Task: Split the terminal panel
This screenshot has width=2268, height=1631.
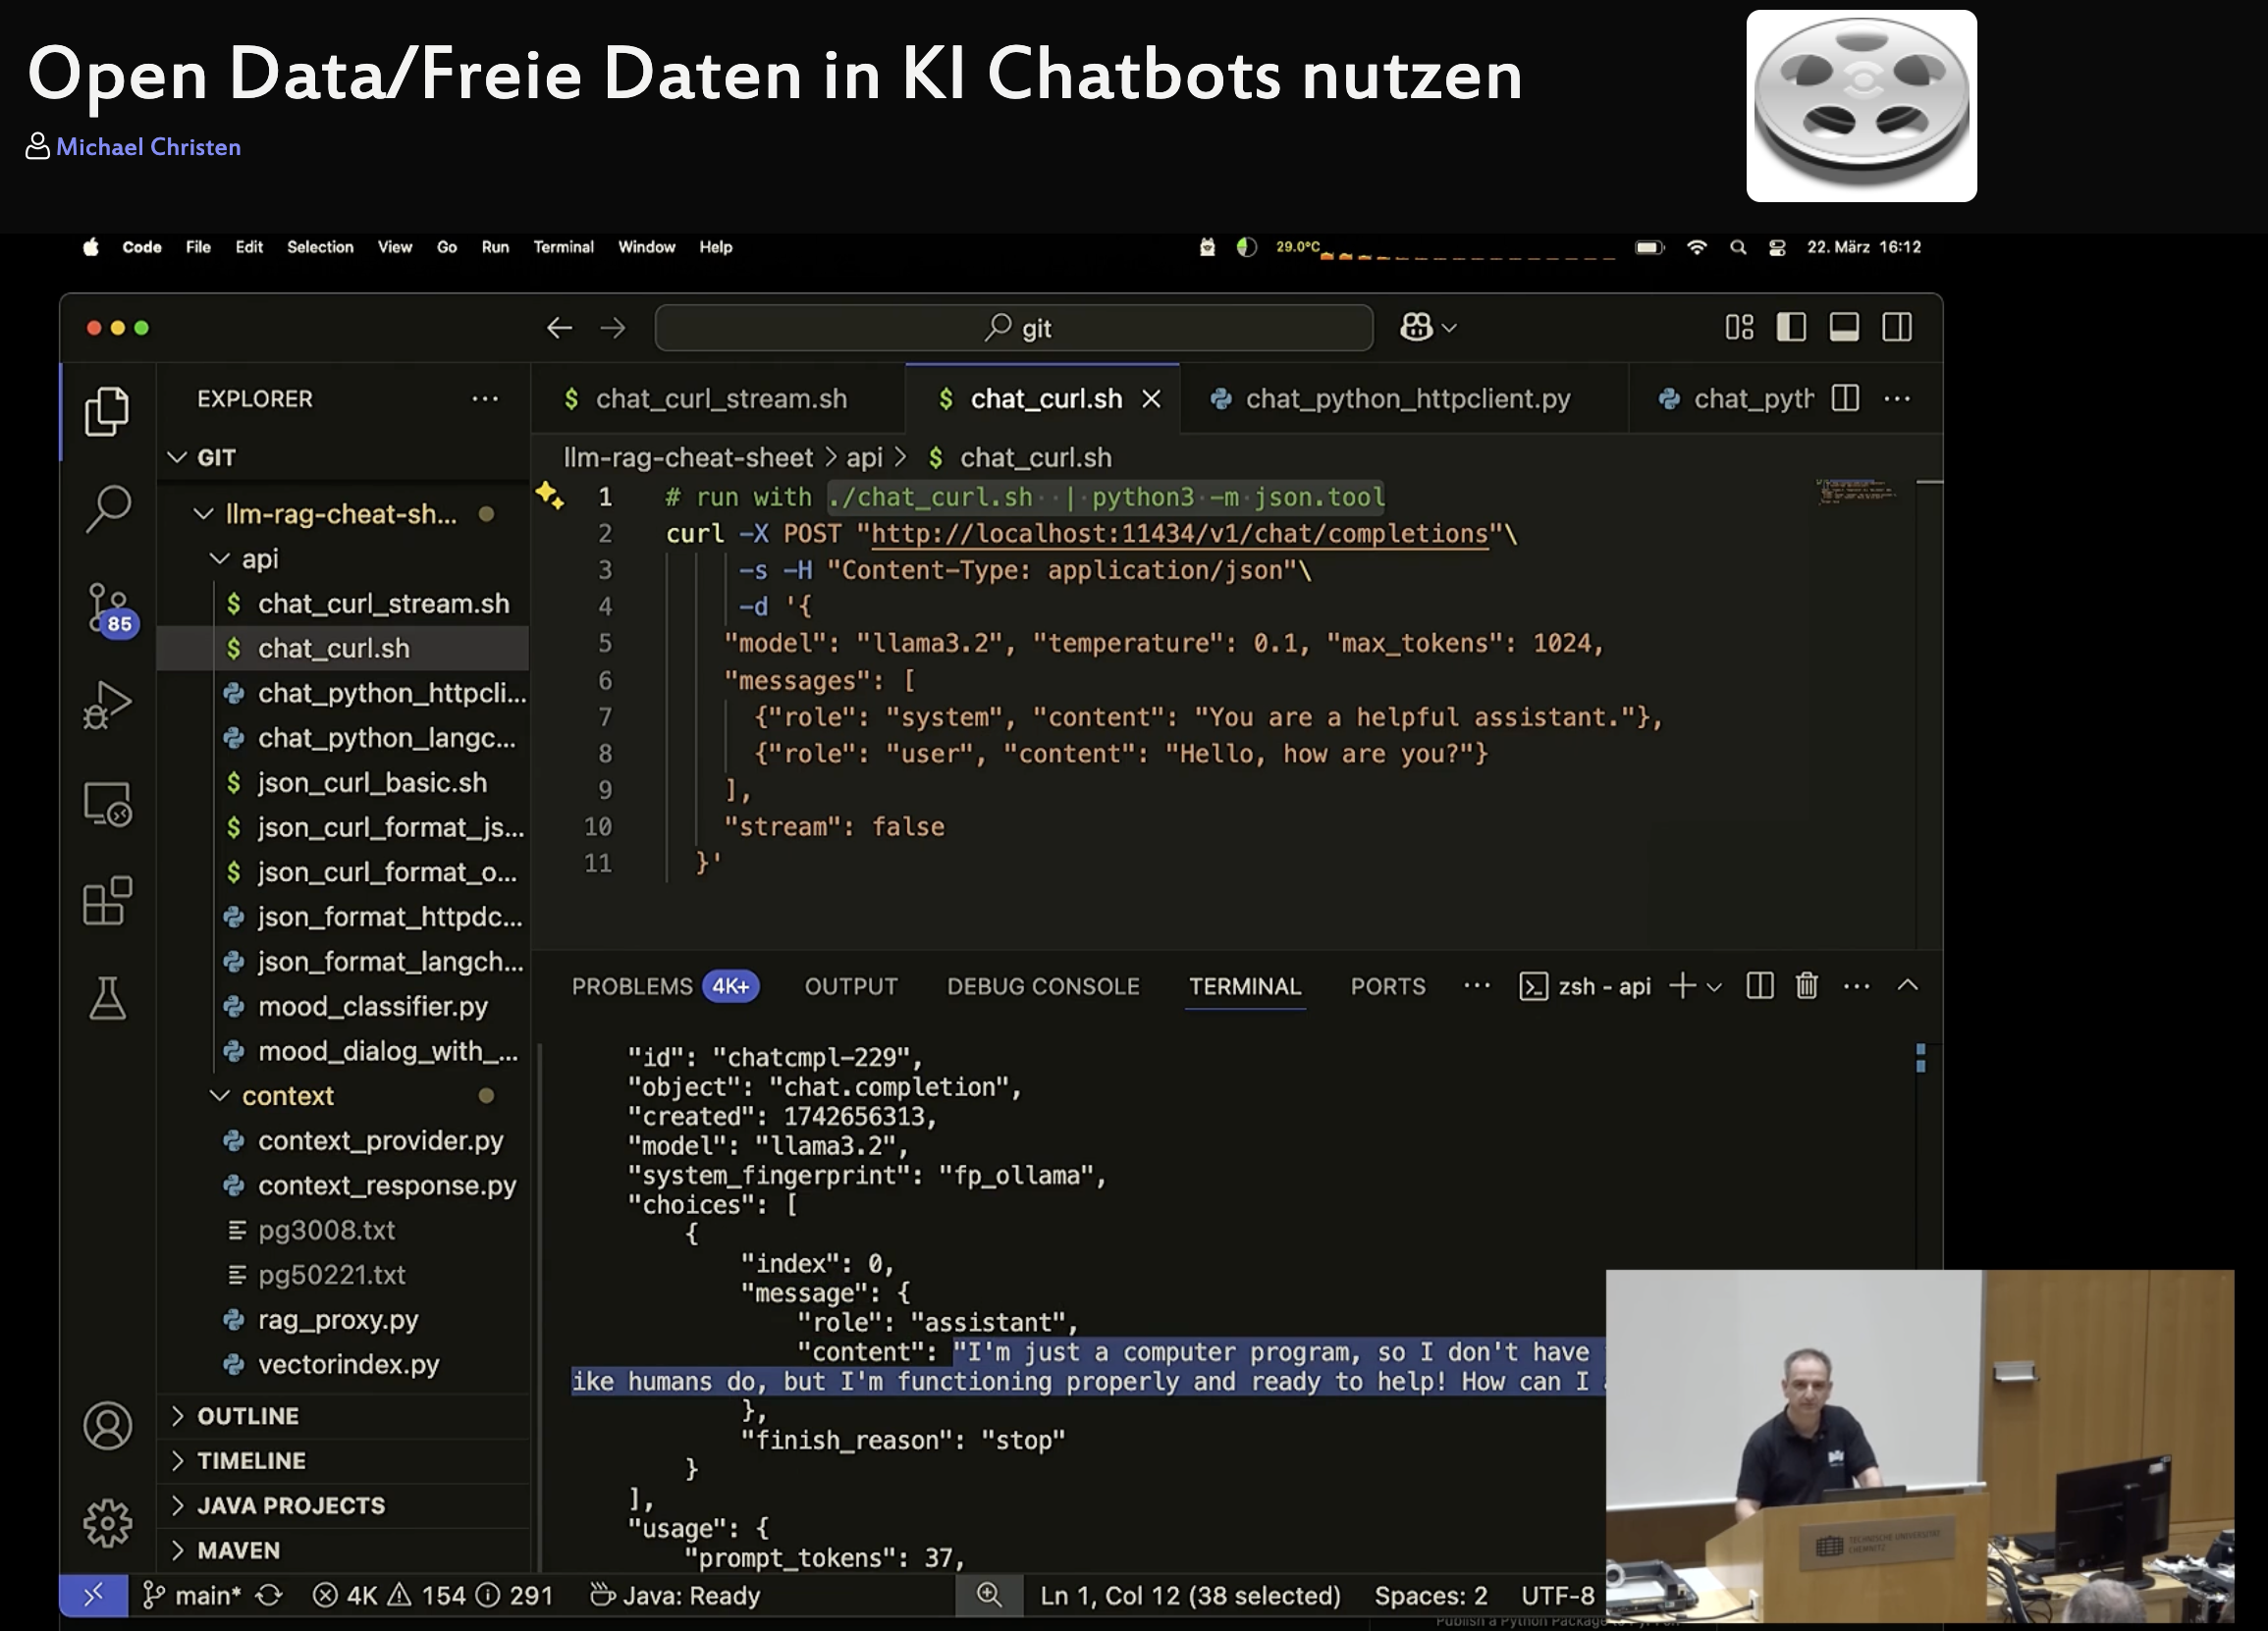Action: 1759,986
